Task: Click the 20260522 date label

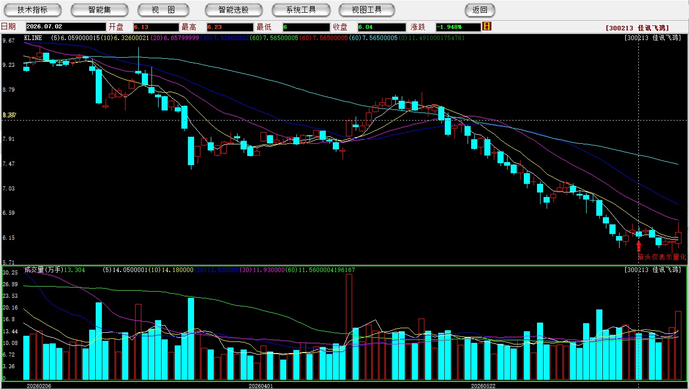Action: (483, 385)
